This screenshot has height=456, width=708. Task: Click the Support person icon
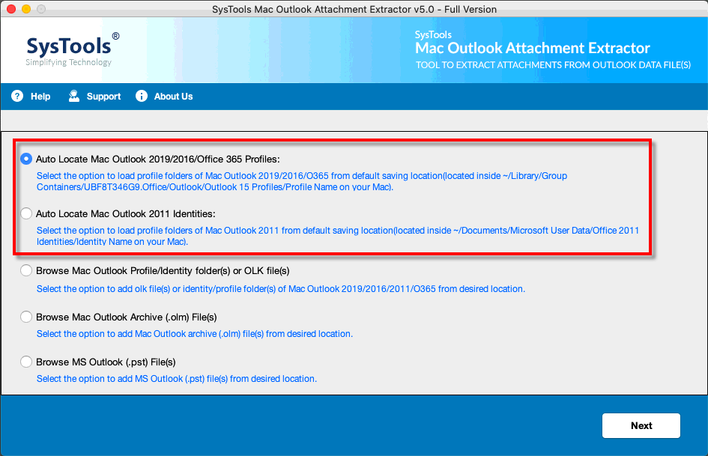click(x=74, y=96)
